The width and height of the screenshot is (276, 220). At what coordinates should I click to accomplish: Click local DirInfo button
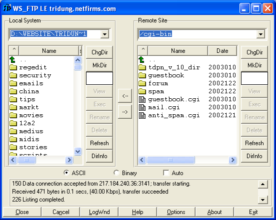(x=99, y=156)
